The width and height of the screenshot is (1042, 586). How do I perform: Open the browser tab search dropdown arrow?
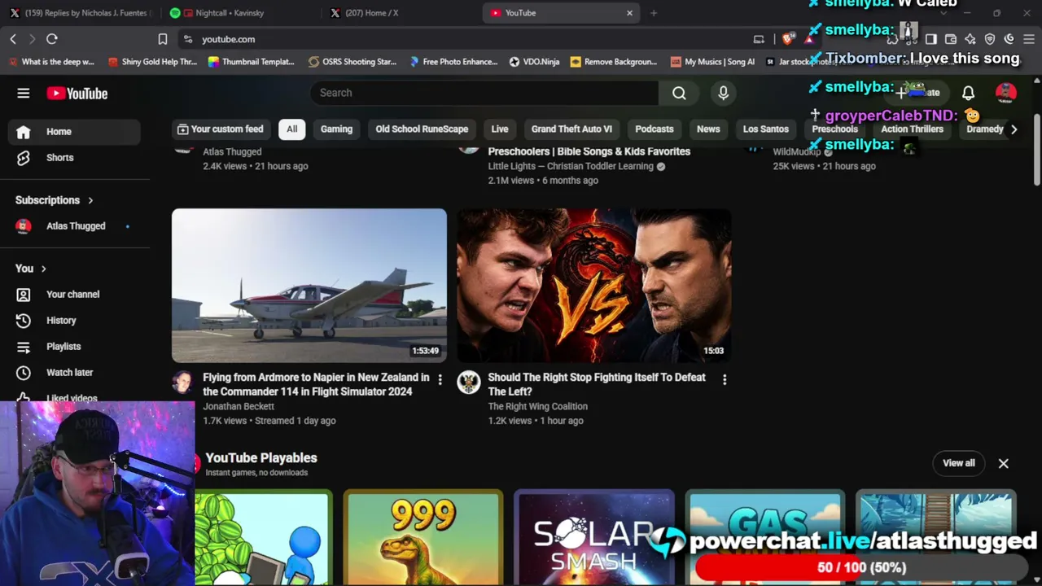pyautogui.click(x=944, y=13)
